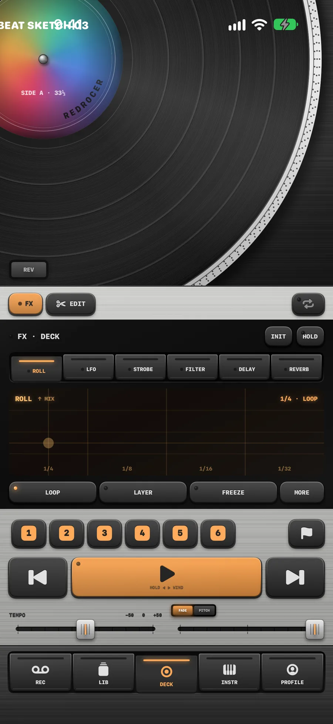Click the Wi-Fi status icon

(259, 25)
